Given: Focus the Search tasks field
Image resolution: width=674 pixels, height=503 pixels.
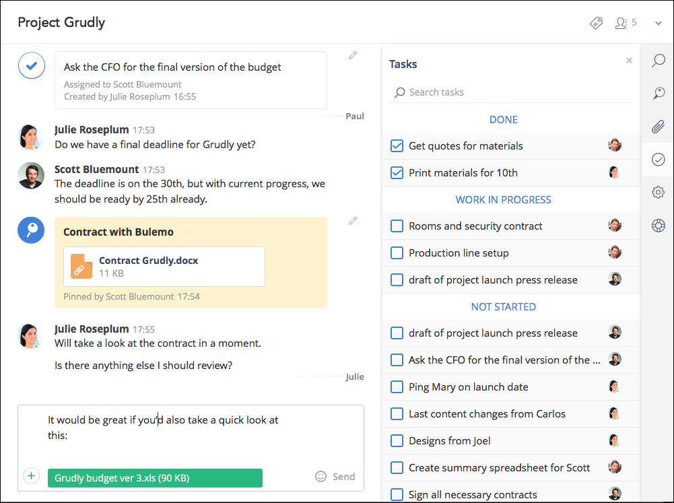Looking at the screenshot, I should [x=510, y=92].
